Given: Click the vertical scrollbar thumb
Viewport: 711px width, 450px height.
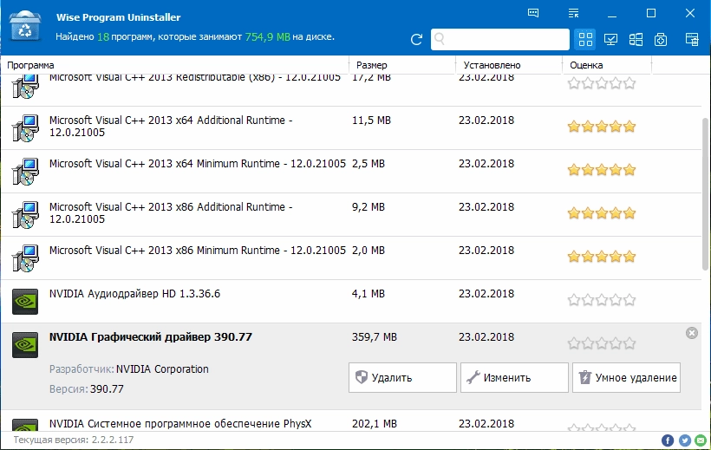Looking at the screenshot, I should click(x=706, y=194).
